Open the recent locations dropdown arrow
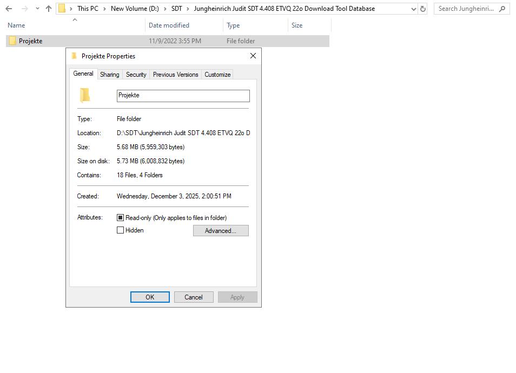 click(x=36, y=8)
